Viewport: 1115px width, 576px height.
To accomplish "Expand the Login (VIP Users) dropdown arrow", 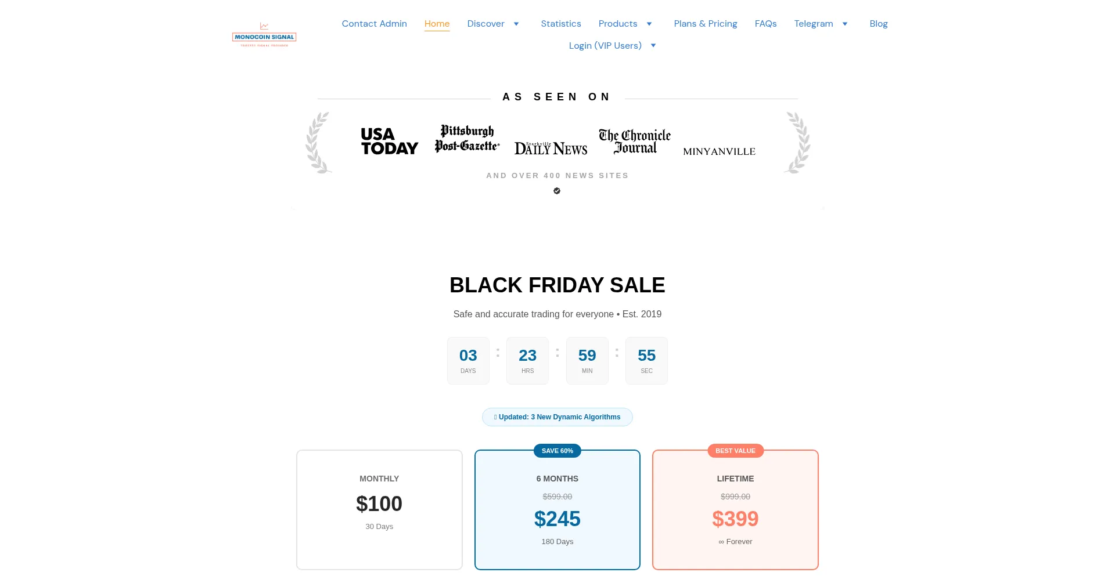I will pyautogui.click(x=653, y=46).
